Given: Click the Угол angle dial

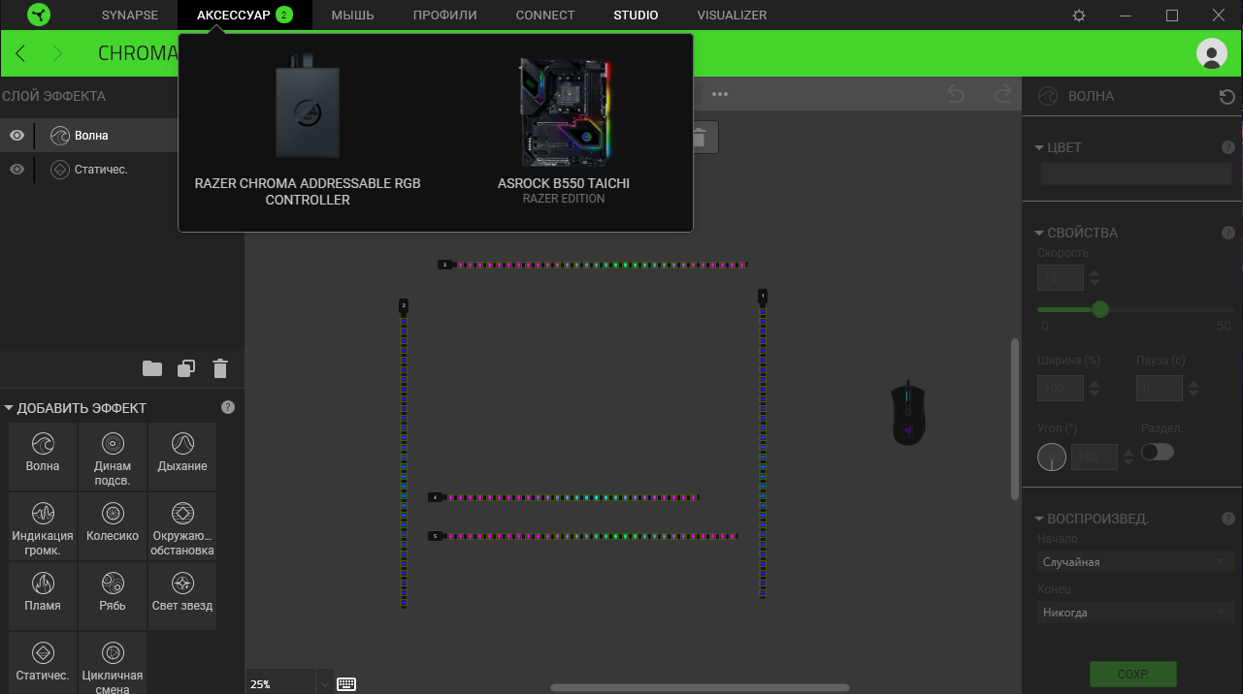Looking at the screenshot, I should 1052,457.
